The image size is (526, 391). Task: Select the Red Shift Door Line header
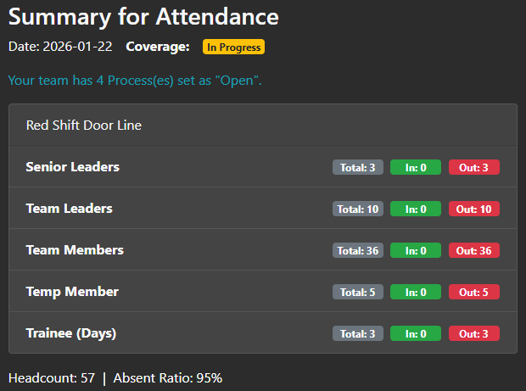84,126
